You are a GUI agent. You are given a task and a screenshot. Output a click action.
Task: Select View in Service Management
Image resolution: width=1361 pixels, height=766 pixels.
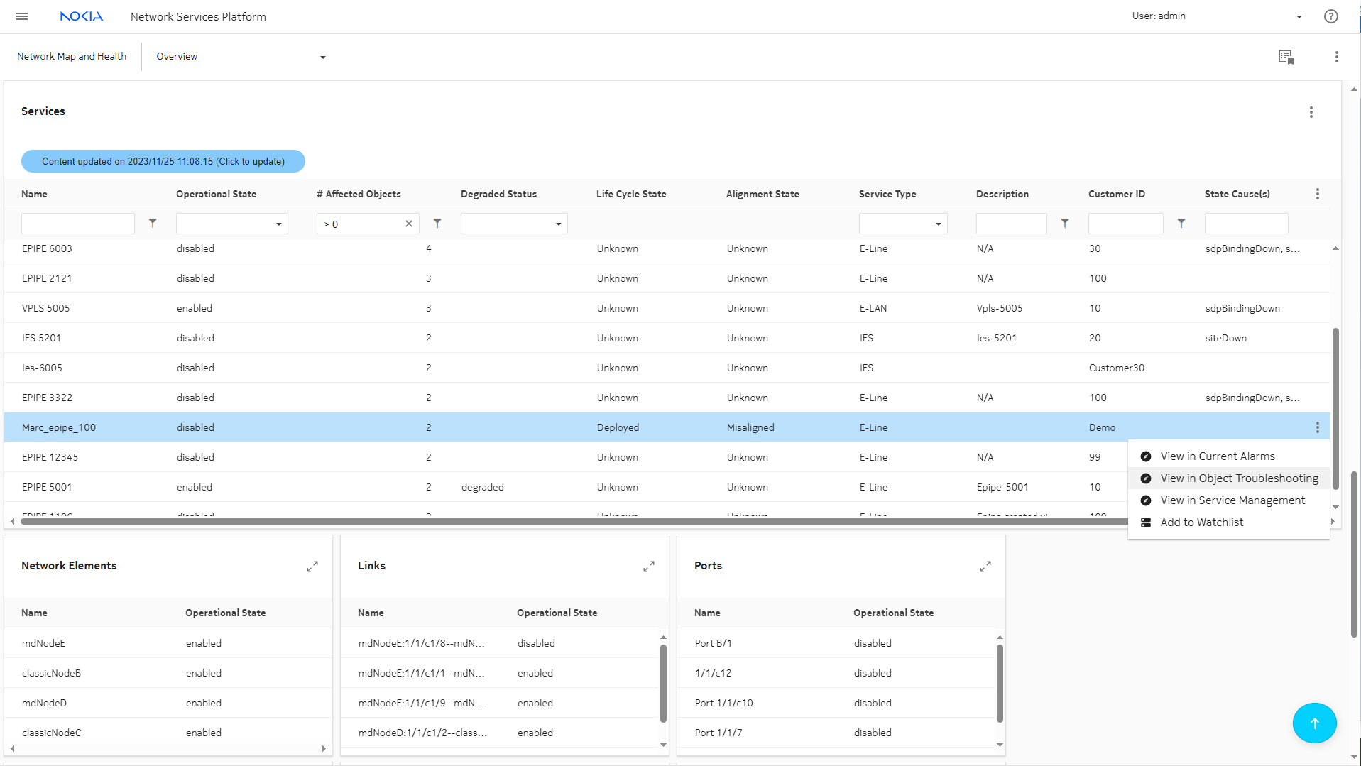click(x=1232, y=500)
